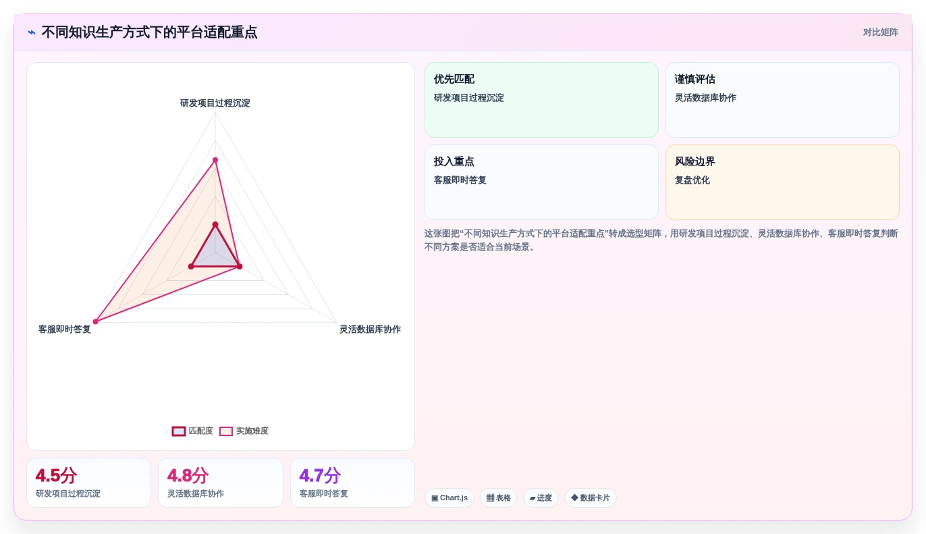The height and width of the screenshot is (534, 926).
Task: Open the 风险边界 card
Action: click(782, 182)
